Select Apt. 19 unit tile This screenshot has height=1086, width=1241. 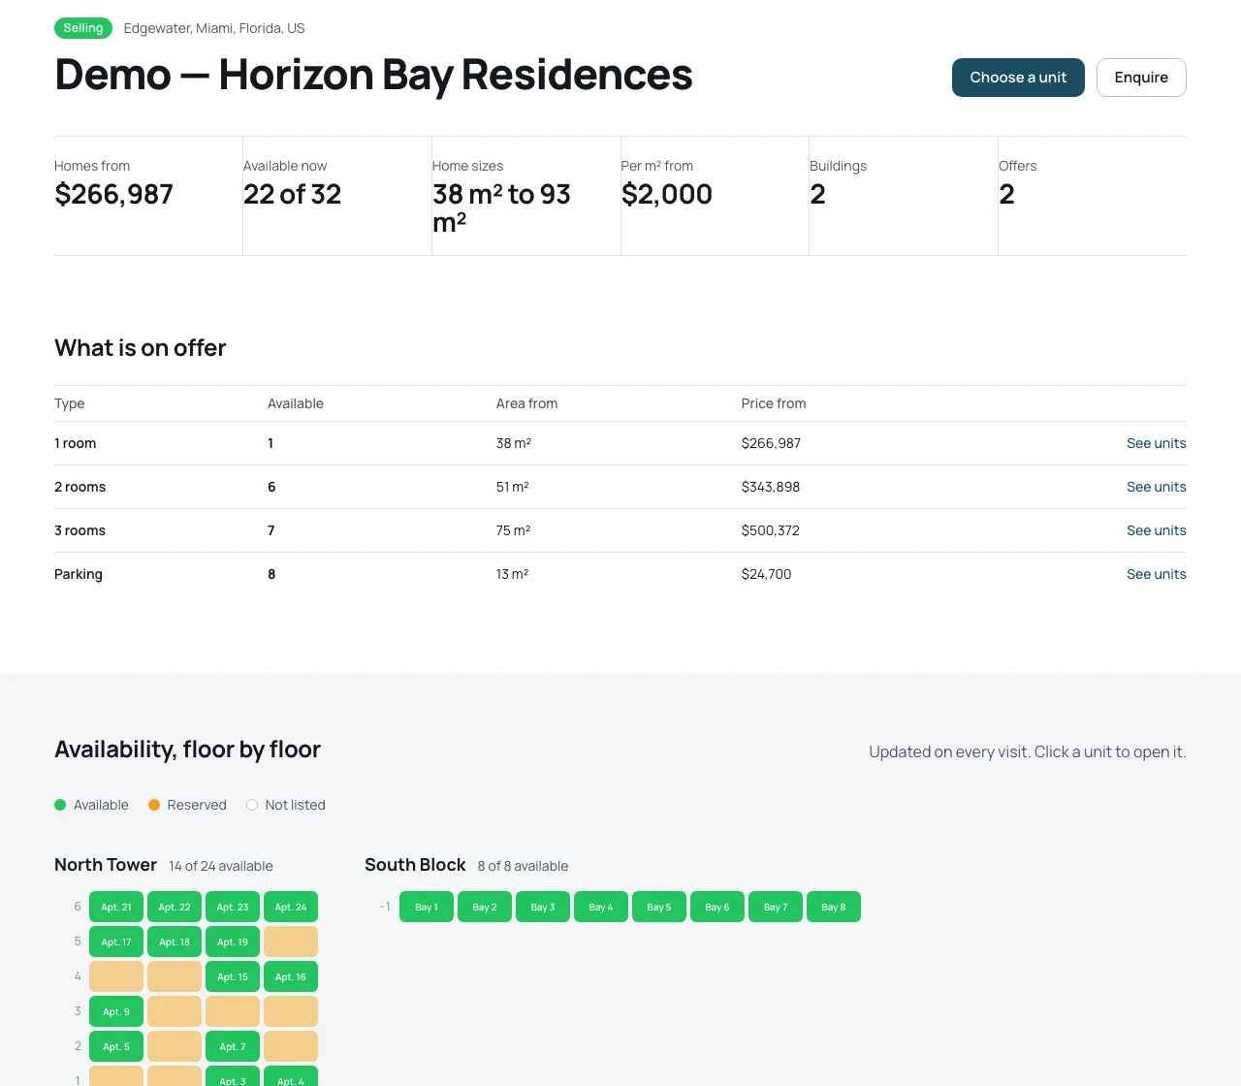click(233, 942)
